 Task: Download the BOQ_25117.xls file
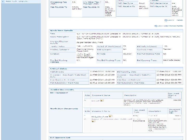(x=100, y=117)
